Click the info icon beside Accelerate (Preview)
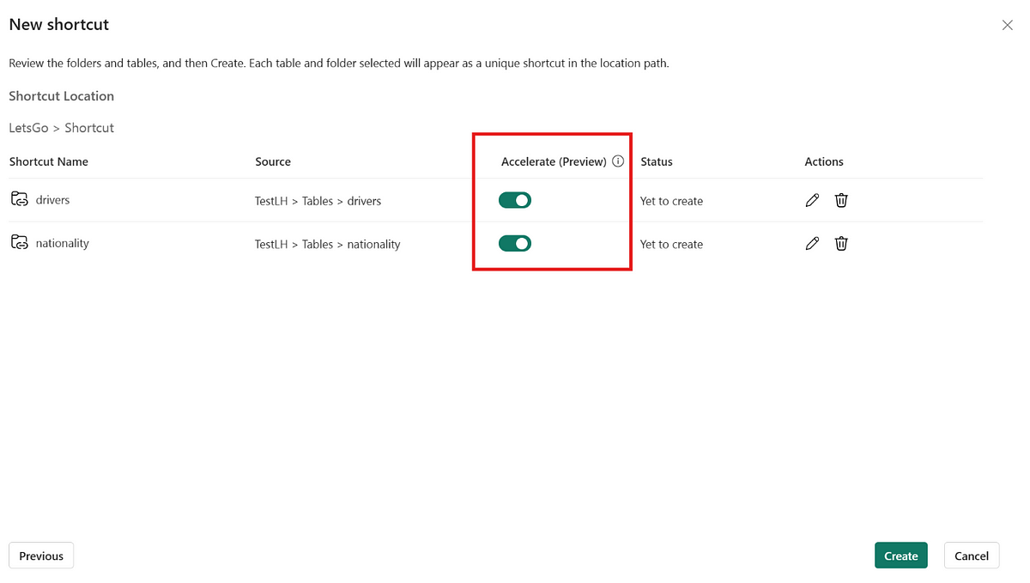 click(x=618, y=161)
